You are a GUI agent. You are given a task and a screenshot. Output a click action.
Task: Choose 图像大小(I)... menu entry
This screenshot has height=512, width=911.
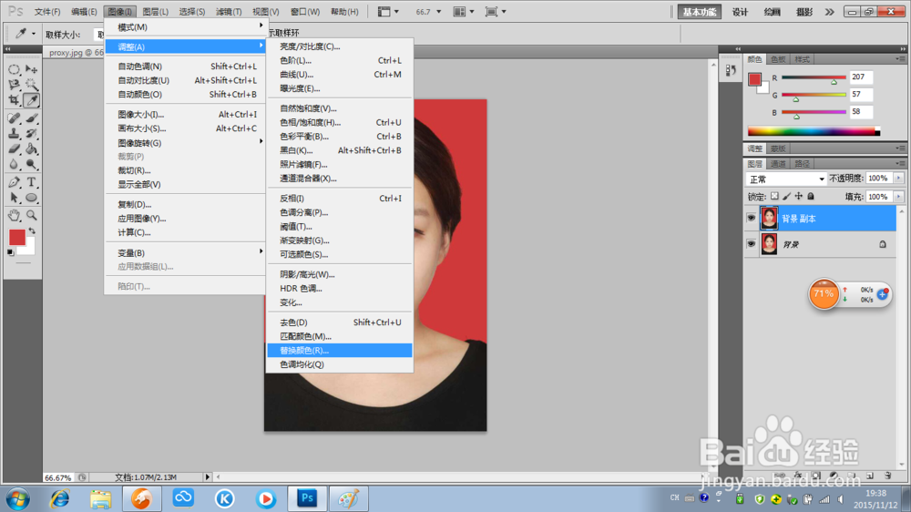[x=185, y=115]
